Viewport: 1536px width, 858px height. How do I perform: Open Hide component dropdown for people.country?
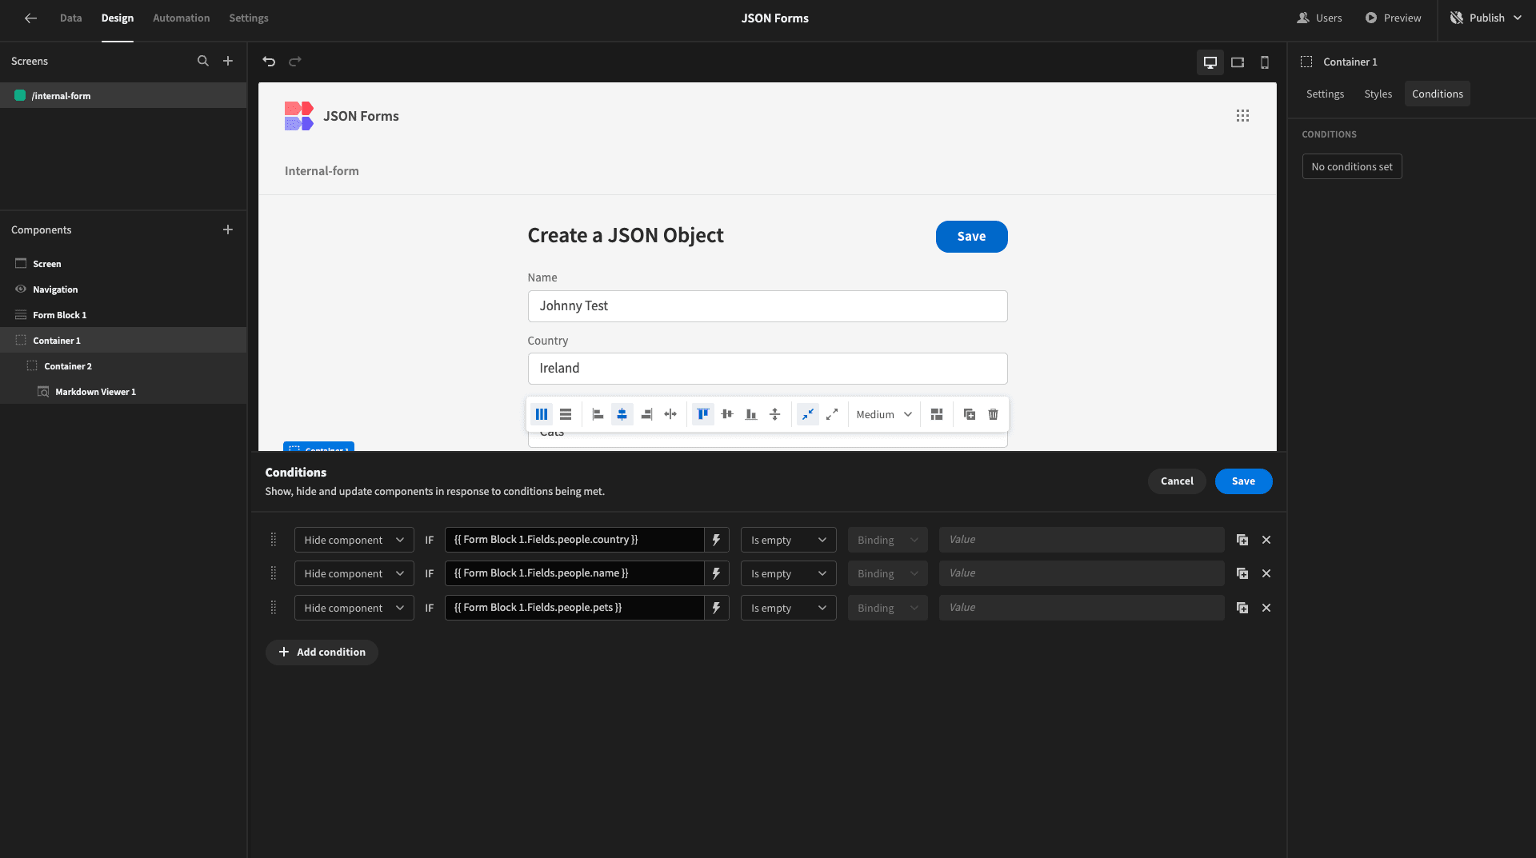point(354,540)
